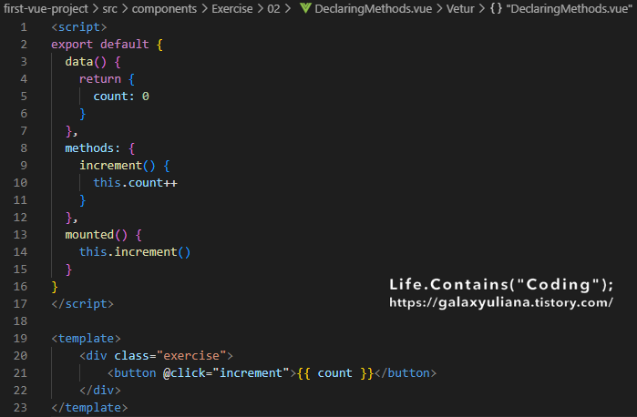Click the braces symbol icon in the breadcrumb
The height and width of the screenshot is (417, 637).
point(496,8)
